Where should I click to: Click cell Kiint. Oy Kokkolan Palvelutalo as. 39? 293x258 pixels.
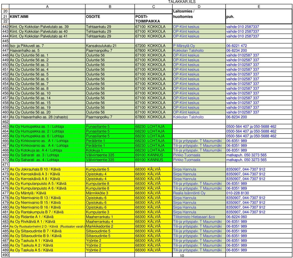(x=47, y=27)
